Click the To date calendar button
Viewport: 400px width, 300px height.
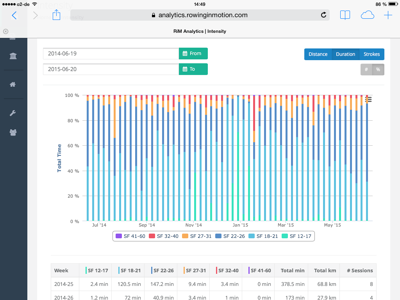(193, 69)
